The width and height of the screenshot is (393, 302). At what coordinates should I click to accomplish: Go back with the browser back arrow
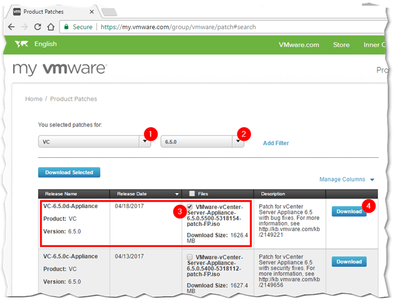tap(12, 27)
